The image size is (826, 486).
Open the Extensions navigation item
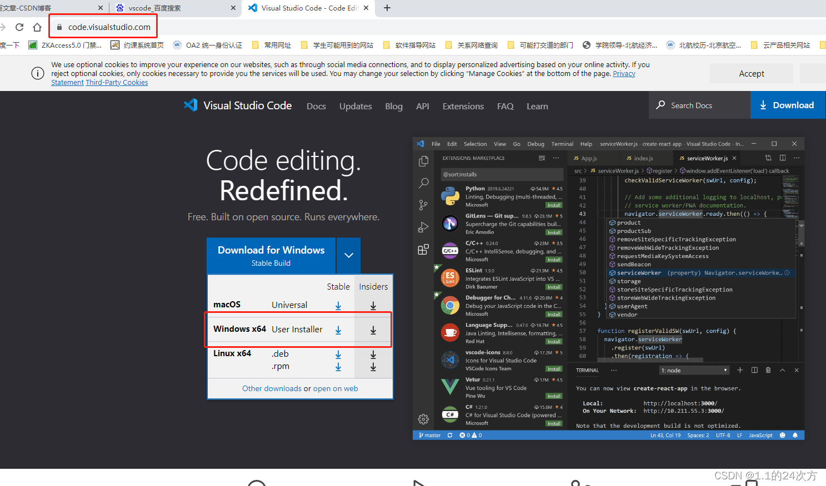tap(463, 106)
